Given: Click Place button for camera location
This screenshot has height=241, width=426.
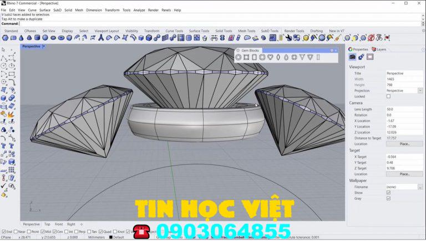Looking at the screenshot, I should click(404, 144).
